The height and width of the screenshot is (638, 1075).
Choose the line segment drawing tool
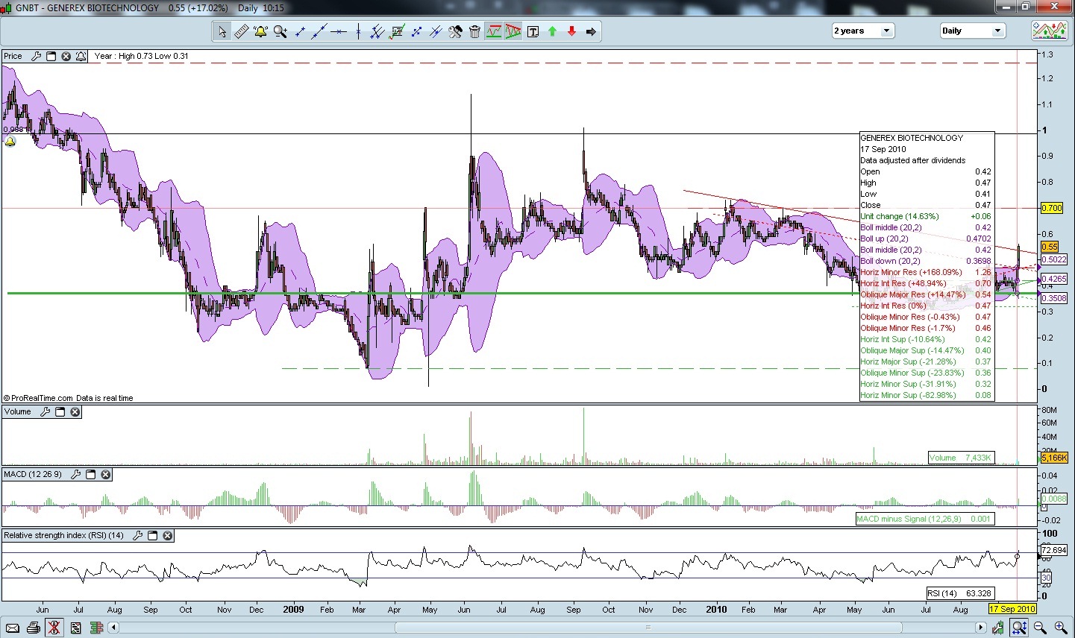300,31
